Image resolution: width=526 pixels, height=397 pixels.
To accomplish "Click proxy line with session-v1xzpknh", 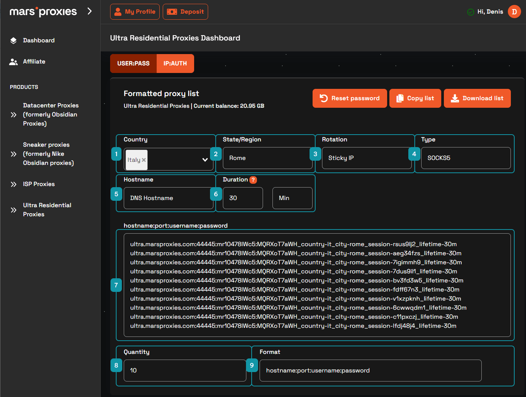I will 296,299.
